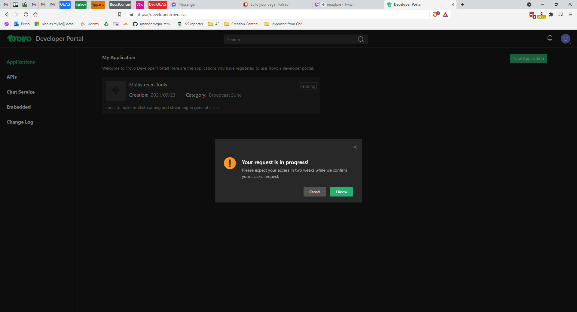Screen dimensions: 577x312
Task: Dismiss the dialog with Cancel
Action: click(315, 192)
